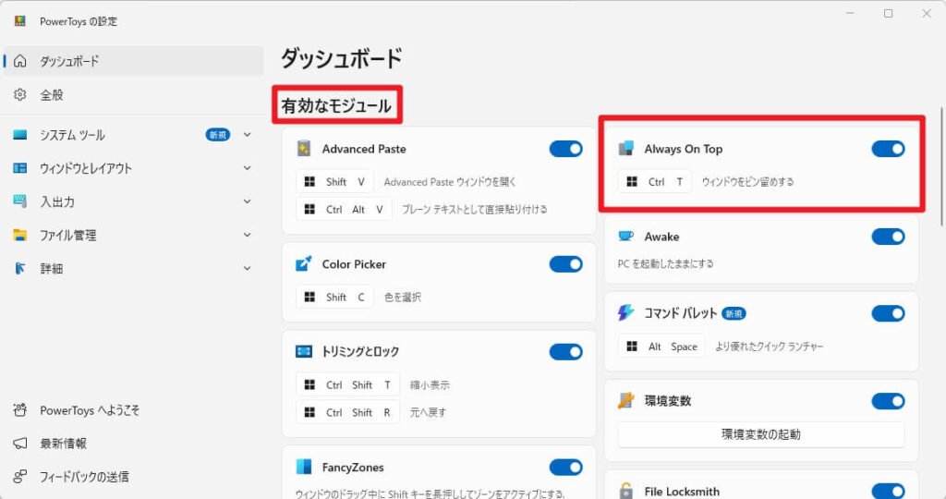Click the Win Ctrl Shift R shortcut box
The height and width of the screenshot is (499, 946).
coord(348,413)
